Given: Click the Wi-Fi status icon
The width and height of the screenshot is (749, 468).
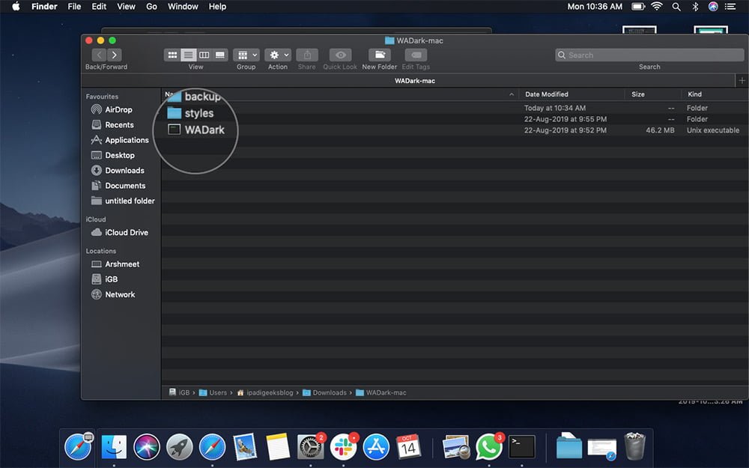Looking at the screenshot, I should pos(658,7).
